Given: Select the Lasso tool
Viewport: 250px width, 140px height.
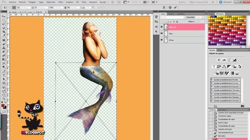Looking at the screenshot, I should click(x=4, y=24).
